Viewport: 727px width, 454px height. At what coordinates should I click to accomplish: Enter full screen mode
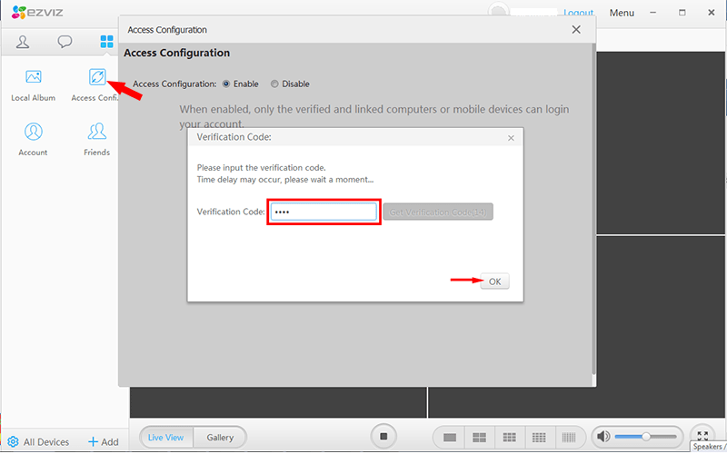click(x=702, y=436)
